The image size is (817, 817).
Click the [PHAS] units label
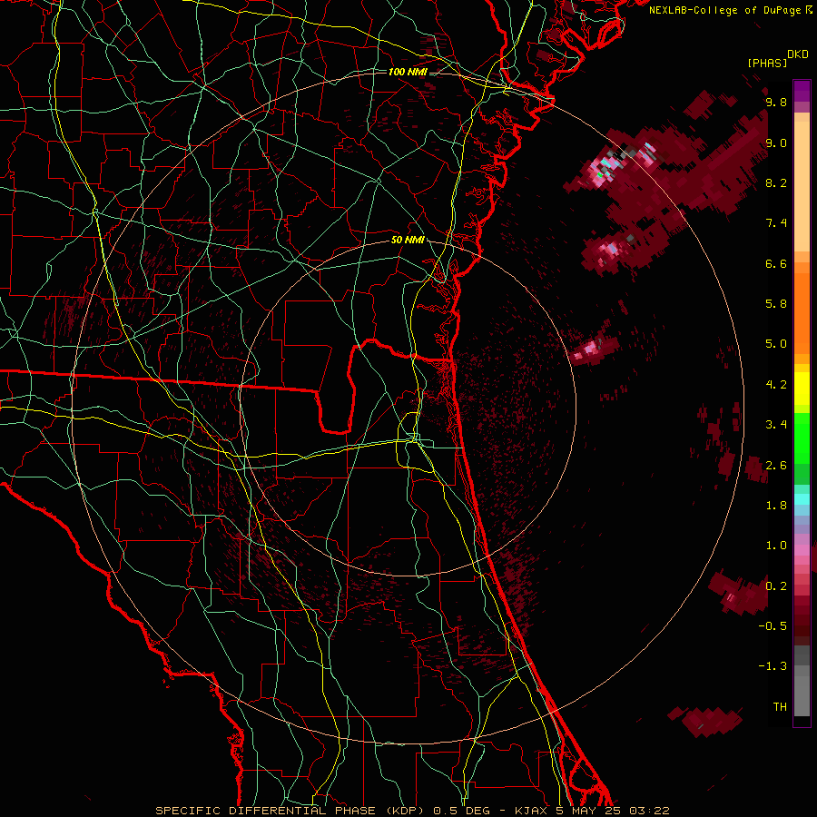(x=767, y=63)
